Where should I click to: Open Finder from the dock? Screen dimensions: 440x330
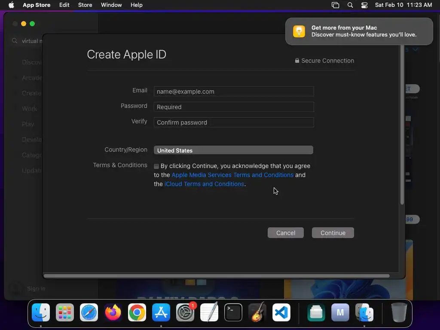41,312
